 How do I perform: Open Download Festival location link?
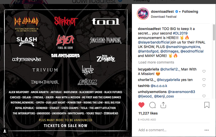(164, 17)
